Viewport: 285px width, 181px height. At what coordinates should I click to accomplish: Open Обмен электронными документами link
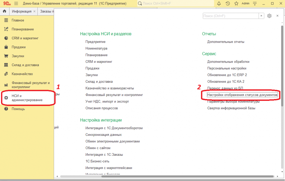(112, 141)
